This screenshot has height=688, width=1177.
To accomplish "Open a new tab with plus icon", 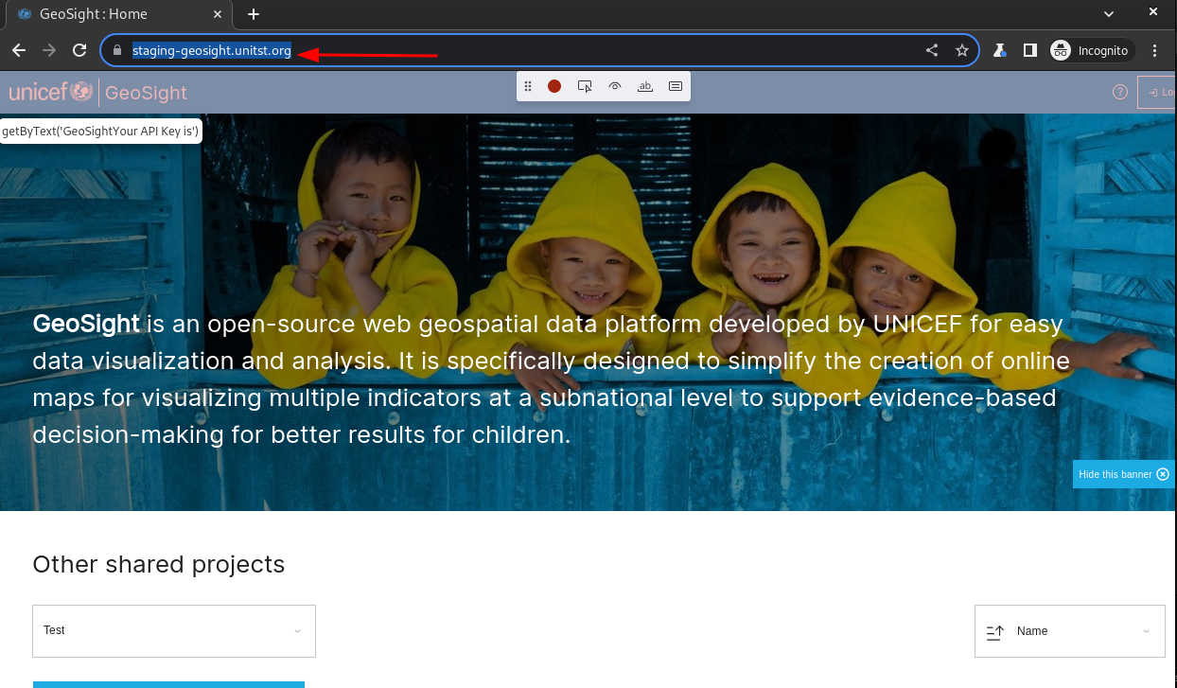I will point(253,14).
